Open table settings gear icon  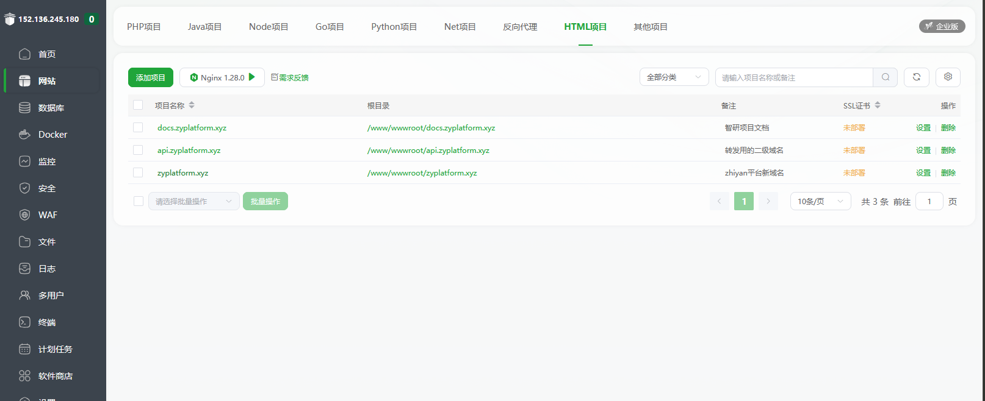(948, 77)
